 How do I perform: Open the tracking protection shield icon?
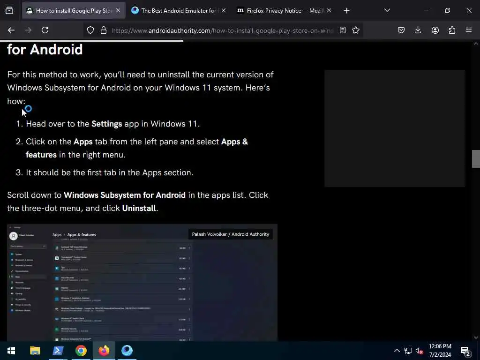coord(90,30)
